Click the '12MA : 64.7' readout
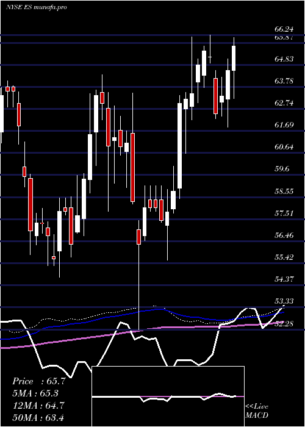 (x=38, y=405)
